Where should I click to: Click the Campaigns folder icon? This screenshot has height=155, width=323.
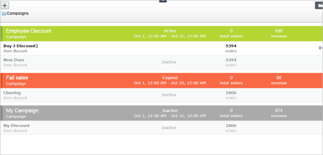pyautogui.click(x=4, y=14)
